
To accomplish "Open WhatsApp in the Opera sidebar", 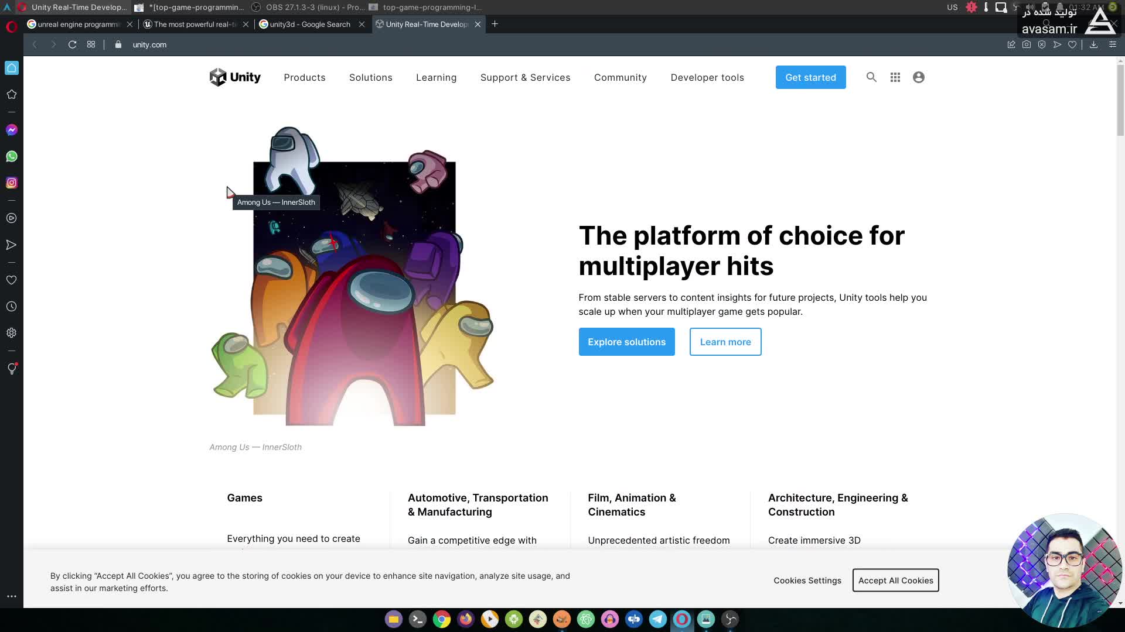I will tap(12, 156).
